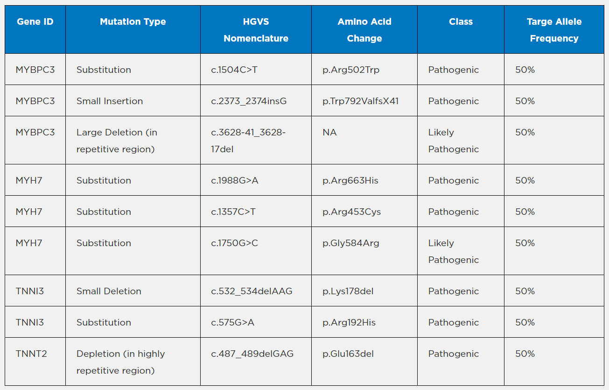Click the Targe Allele Frequency header

[554, 30]
